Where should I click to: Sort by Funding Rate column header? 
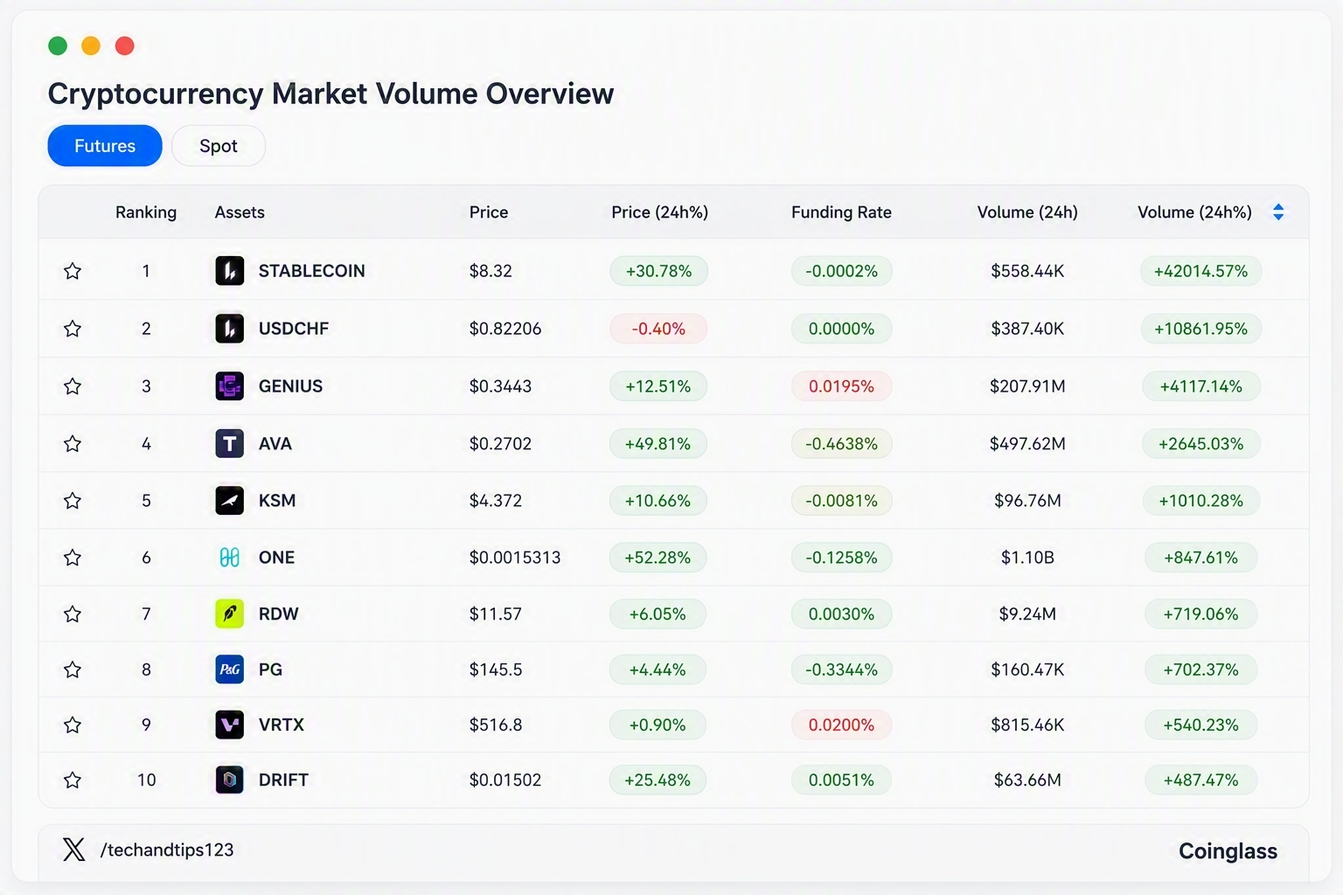[841, 212]
